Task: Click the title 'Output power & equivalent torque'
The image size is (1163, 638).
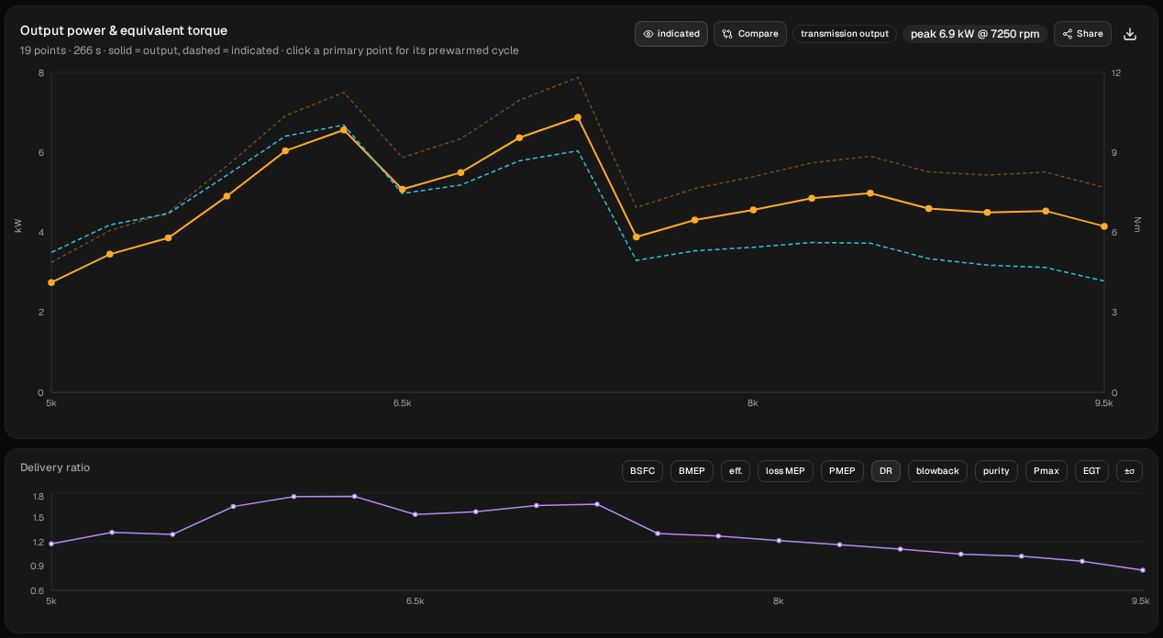Action: click(x=124, y=30)
